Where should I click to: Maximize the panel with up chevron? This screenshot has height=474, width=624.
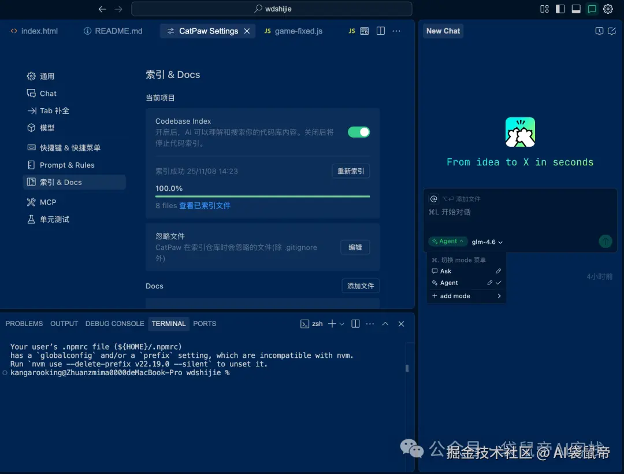385,324
